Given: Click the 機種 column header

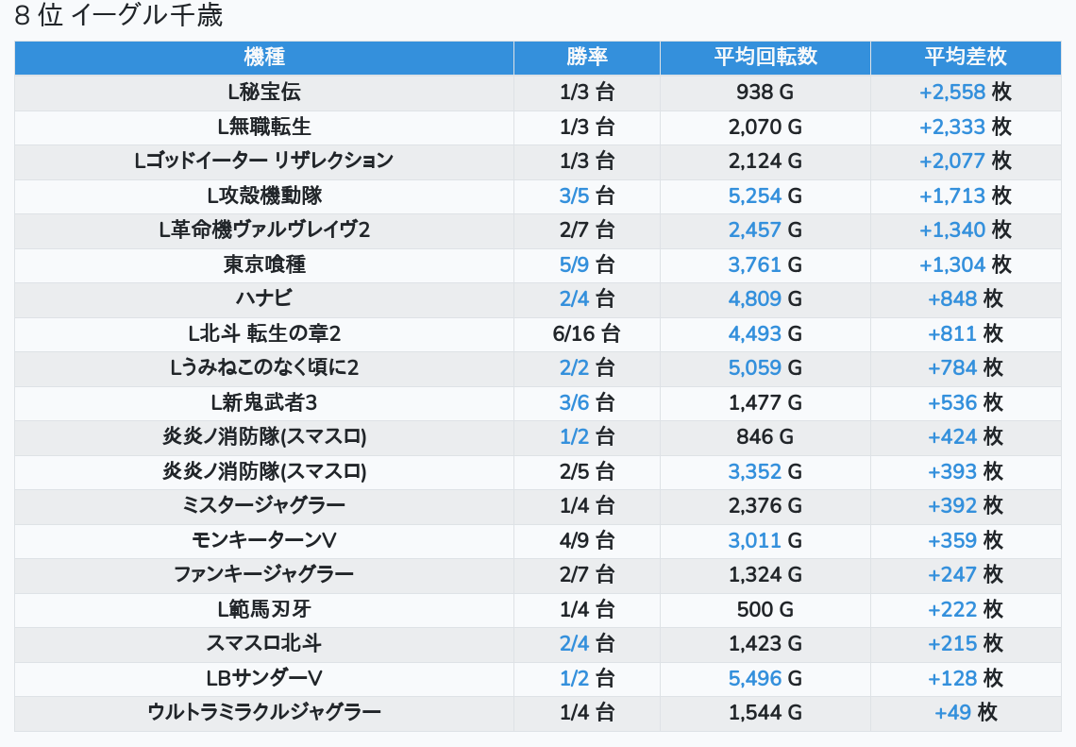Looking at the screenshot, I should (264, 57).
